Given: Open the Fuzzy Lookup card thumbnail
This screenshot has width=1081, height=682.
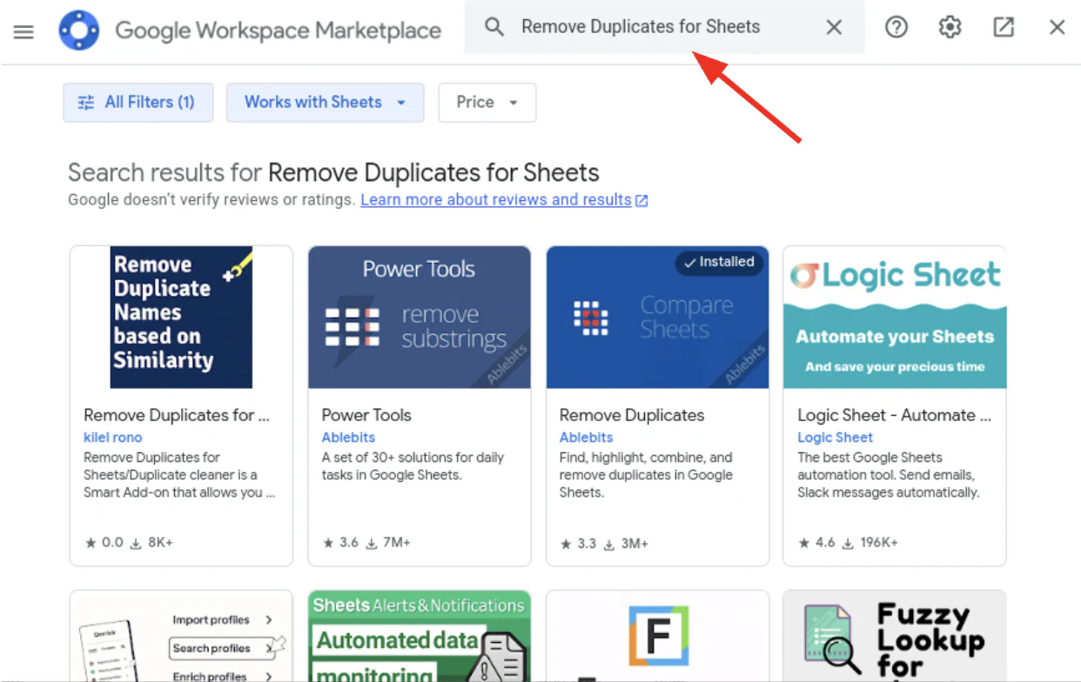Looking at the screenshot, I should click(895, 636).
